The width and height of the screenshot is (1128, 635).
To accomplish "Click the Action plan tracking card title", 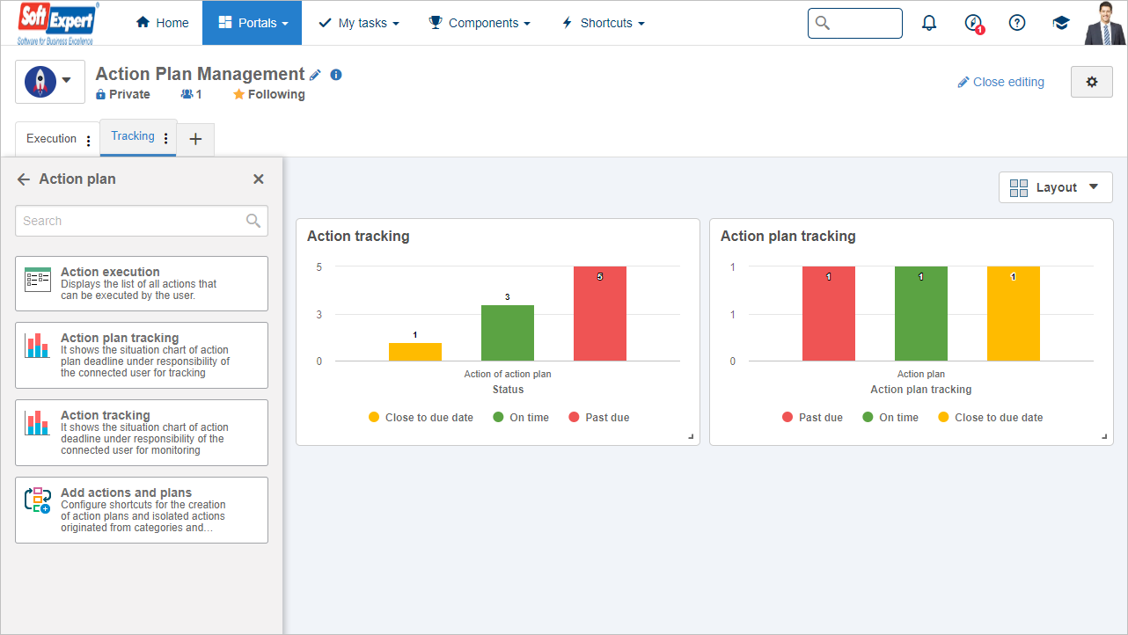I will click(788, 236).
